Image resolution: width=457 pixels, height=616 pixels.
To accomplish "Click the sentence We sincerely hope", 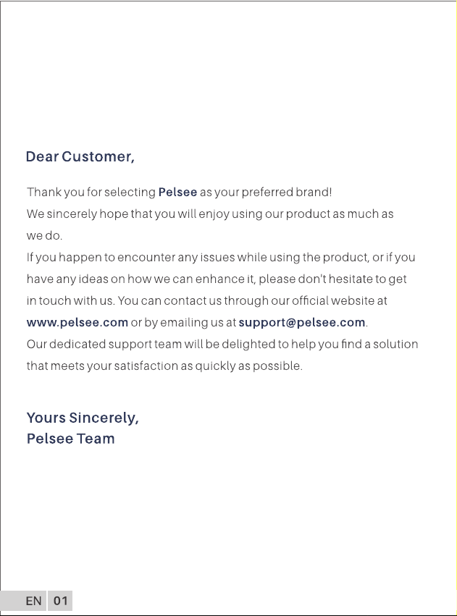I will tap(210, 214).
